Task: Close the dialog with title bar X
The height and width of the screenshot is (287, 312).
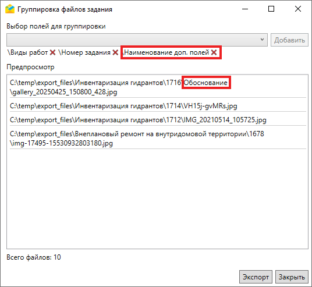Action: pyautogui.click(x=298, y=9)
